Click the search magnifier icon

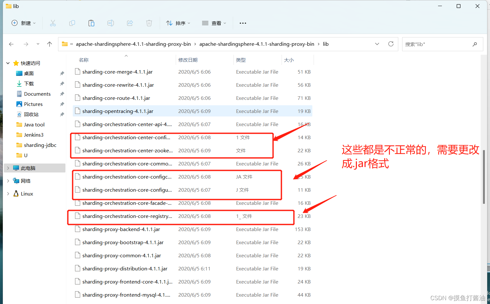(x=475, y=44)
